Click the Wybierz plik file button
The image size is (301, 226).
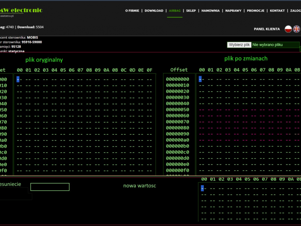(x=239, y=45)
